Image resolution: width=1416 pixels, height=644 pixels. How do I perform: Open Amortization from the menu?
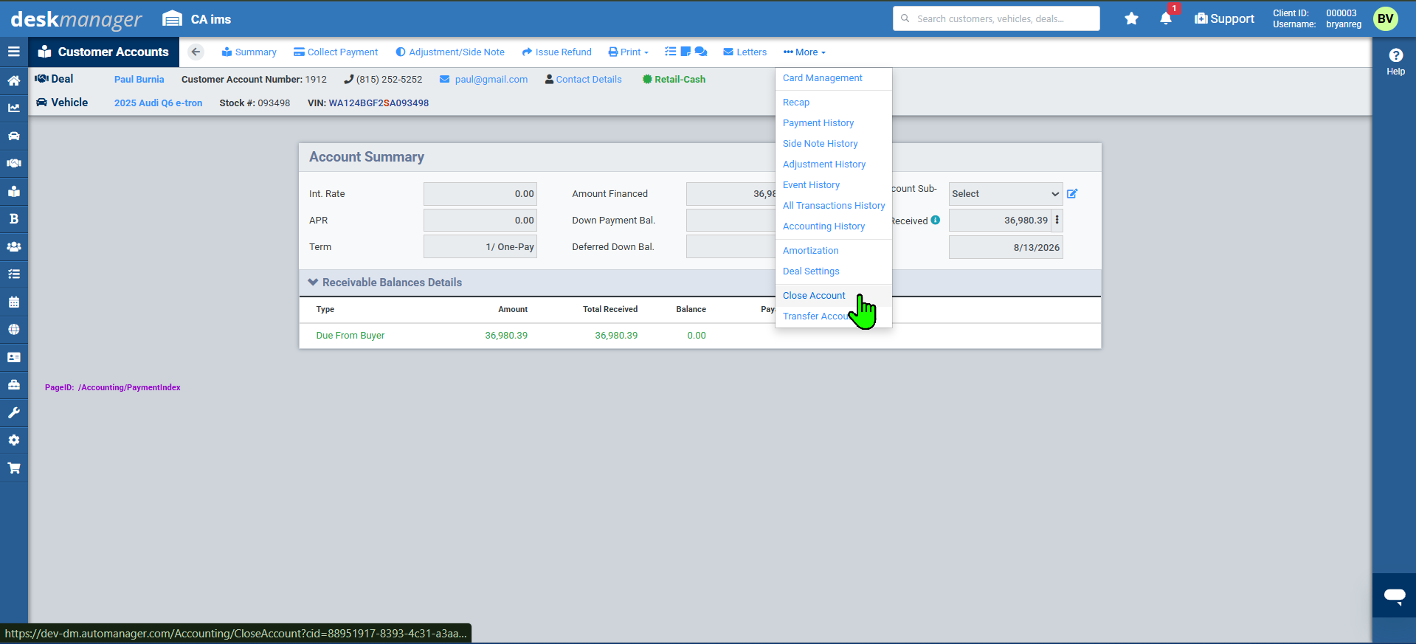pos(810,250)
